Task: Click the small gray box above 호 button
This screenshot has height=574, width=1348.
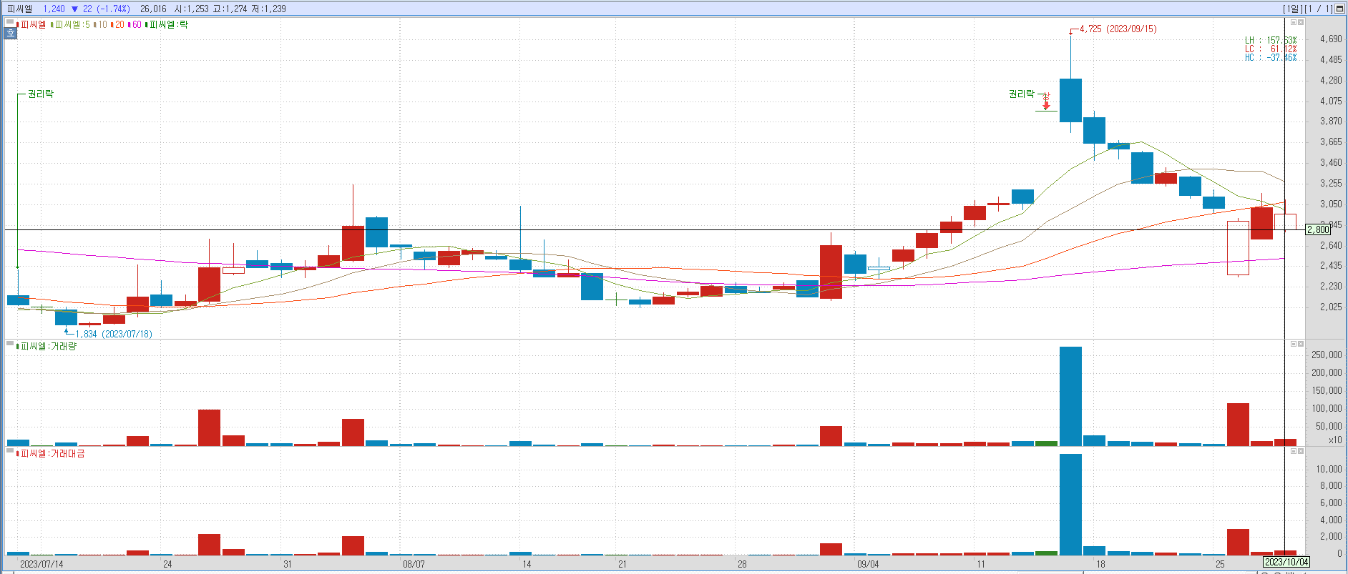Action: [x=10, y=23]
